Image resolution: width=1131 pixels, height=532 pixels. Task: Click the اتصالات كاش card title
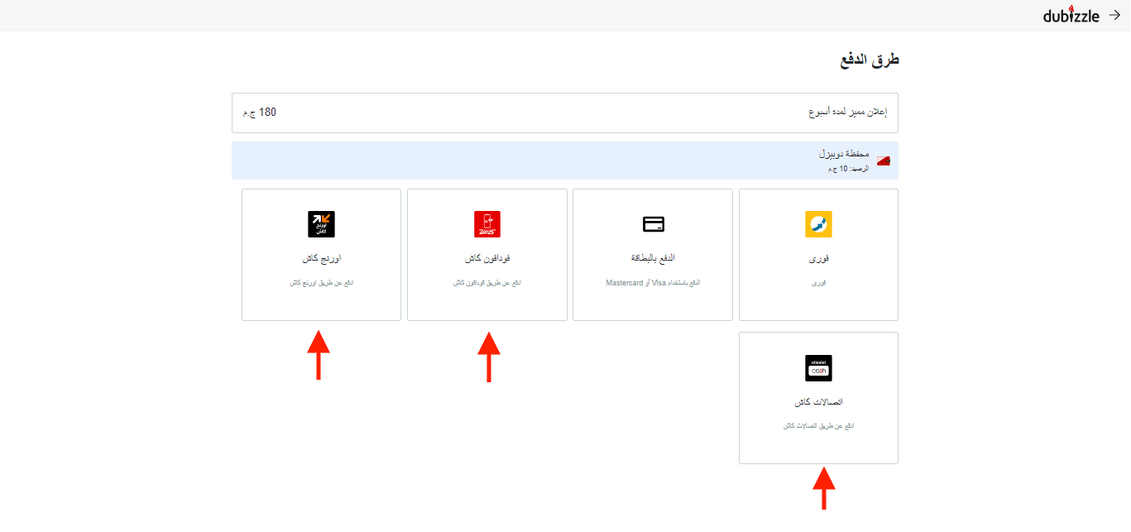818,402
